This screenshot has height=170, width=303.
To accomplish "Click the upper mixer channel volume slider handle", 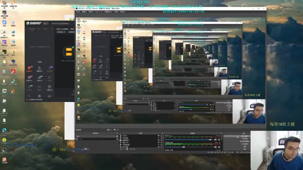I will click(x=210, y=139).
